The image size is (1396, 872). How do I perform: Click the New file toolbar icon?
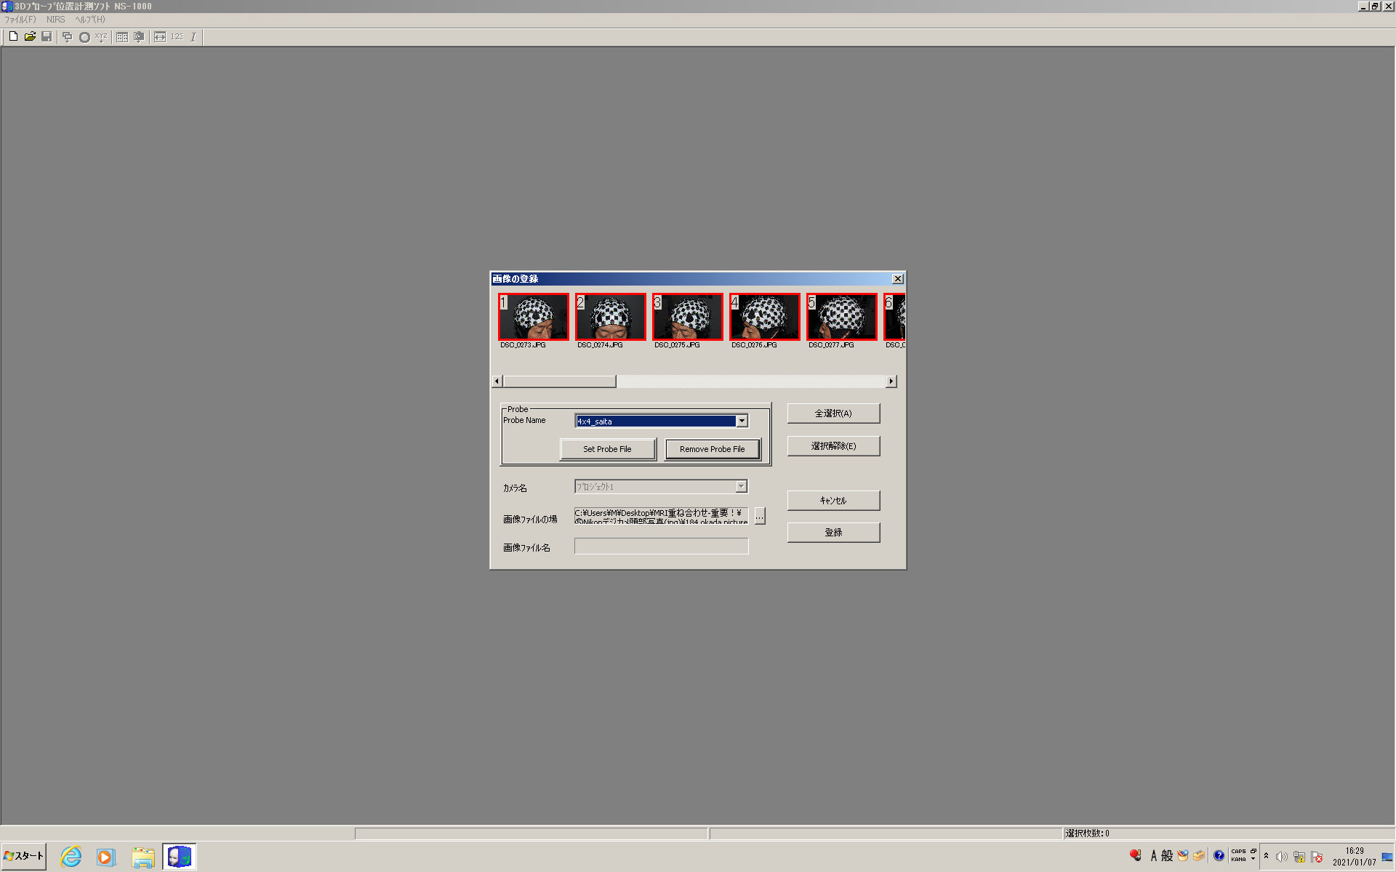coord(13,36)
